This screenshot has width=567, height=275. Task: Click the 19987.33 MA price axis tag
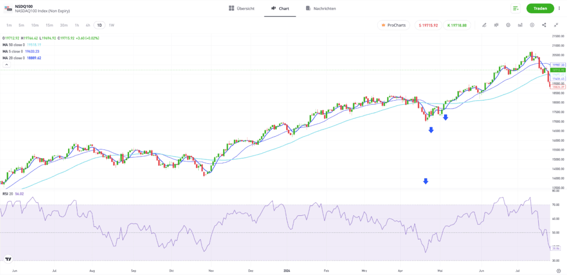(557, 65)
